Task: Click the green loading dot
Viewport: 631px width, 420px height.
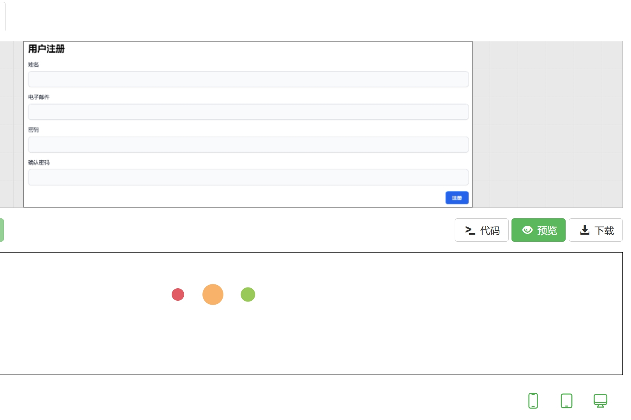Action: tap(248, 295)
